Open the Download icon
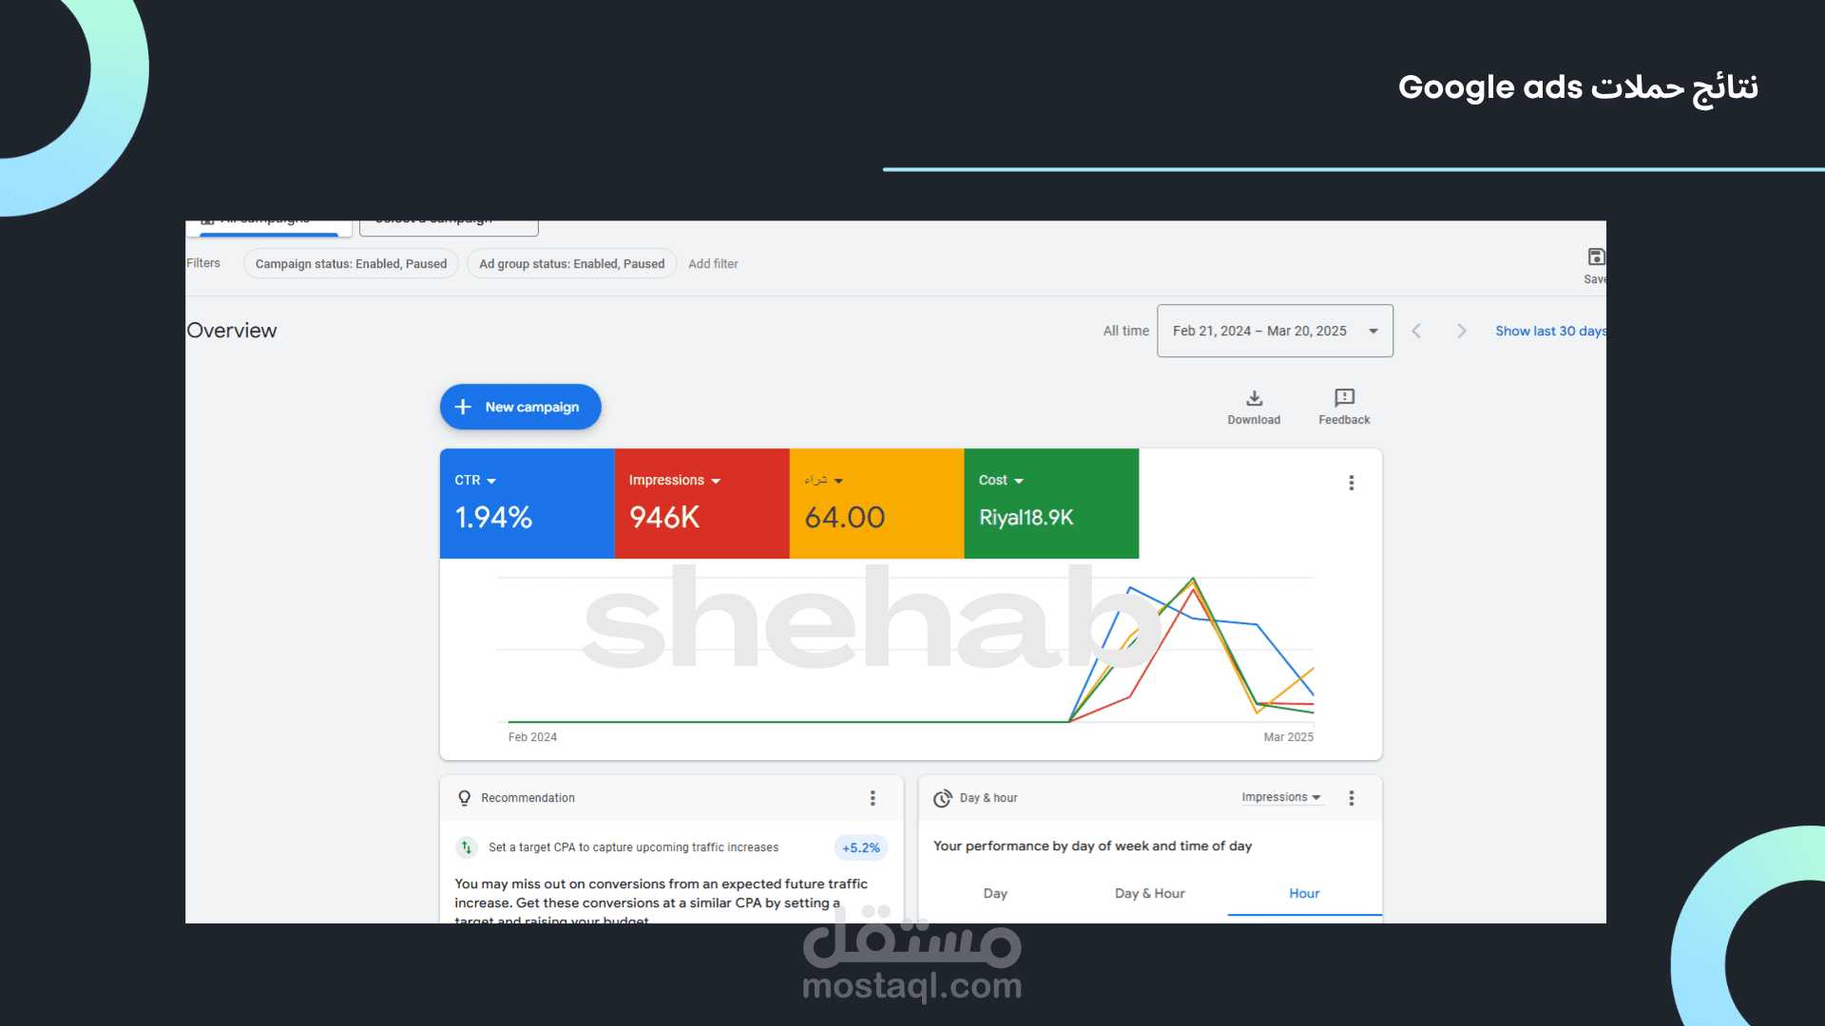 (x=1254, y=398)
